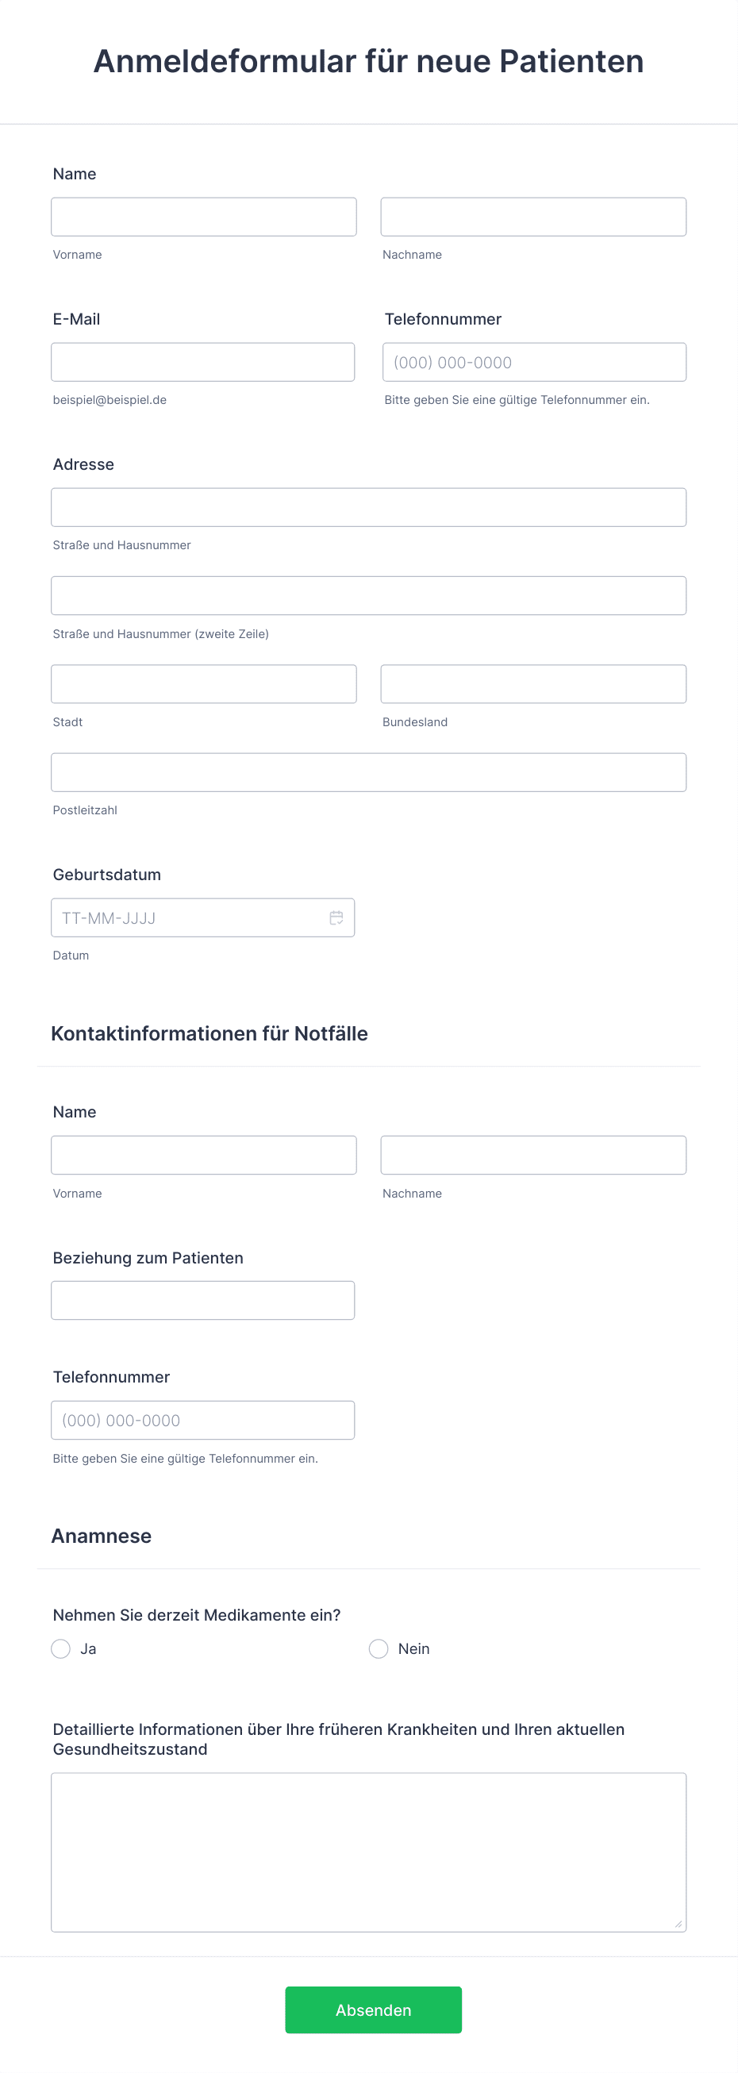Click the Krankheiten und Gesundheitszustand text area
Viewport: 738px width, 2073px height.
(368, 1852)
